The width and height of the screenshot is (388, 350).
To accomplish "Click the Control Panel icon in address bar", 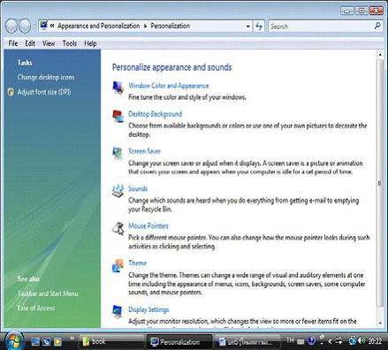I will 43,26.
